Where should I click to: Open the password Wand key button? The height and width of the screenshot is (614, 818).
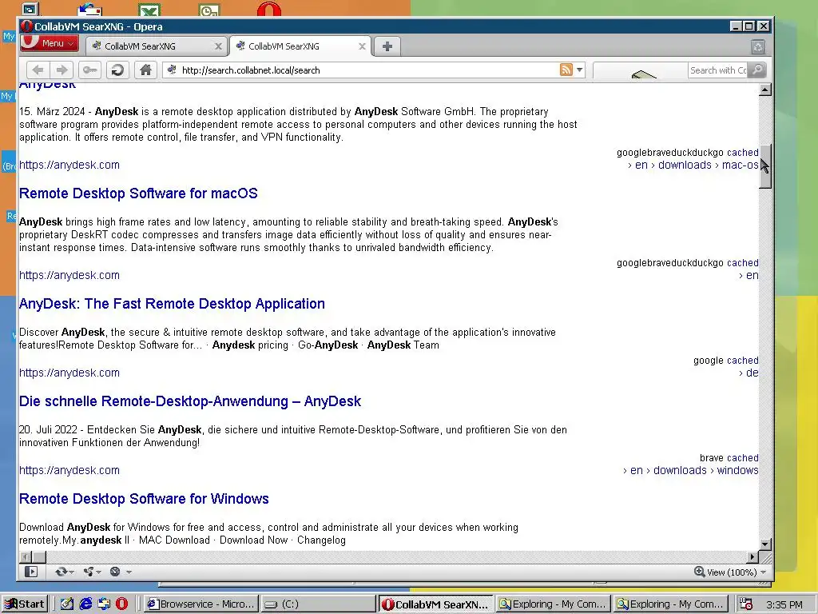click(x=89, y=70)
